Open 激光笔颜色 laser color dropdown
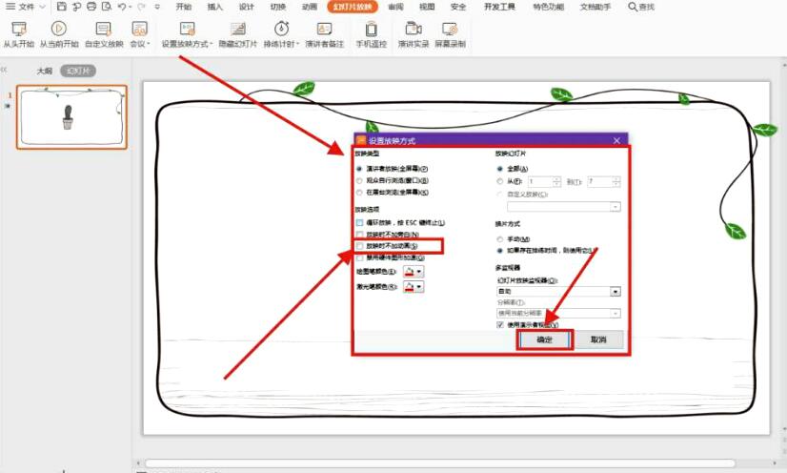 [x=419, y=287]
